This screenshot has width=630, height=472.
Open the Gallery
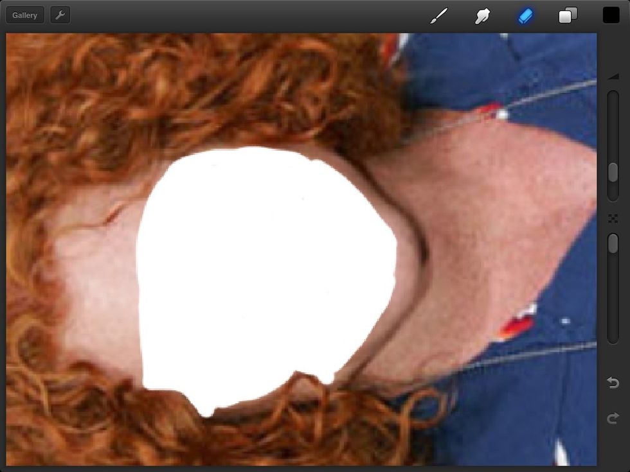pyautogui.click(x=25, y=15)
